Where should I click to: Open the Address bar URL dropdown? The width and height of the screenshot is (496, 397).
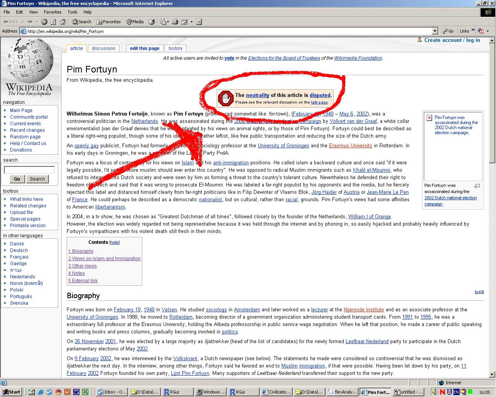(x=435, y=31)
